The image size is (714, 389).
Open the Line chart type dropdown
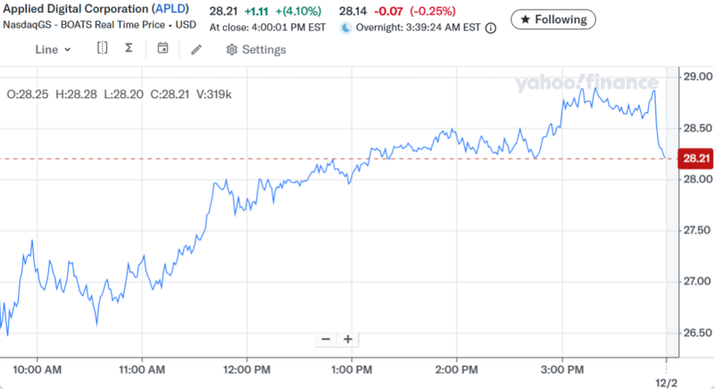53,49
